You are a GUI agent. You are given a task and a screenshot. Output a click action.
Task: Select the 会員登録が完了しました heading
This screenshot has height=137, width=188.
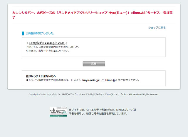pos(40,33)
